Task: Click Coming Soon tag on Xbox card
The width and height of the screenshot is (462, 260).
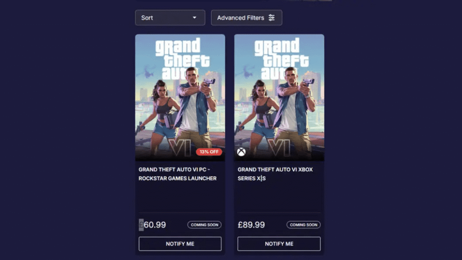Action: [304, 225]
